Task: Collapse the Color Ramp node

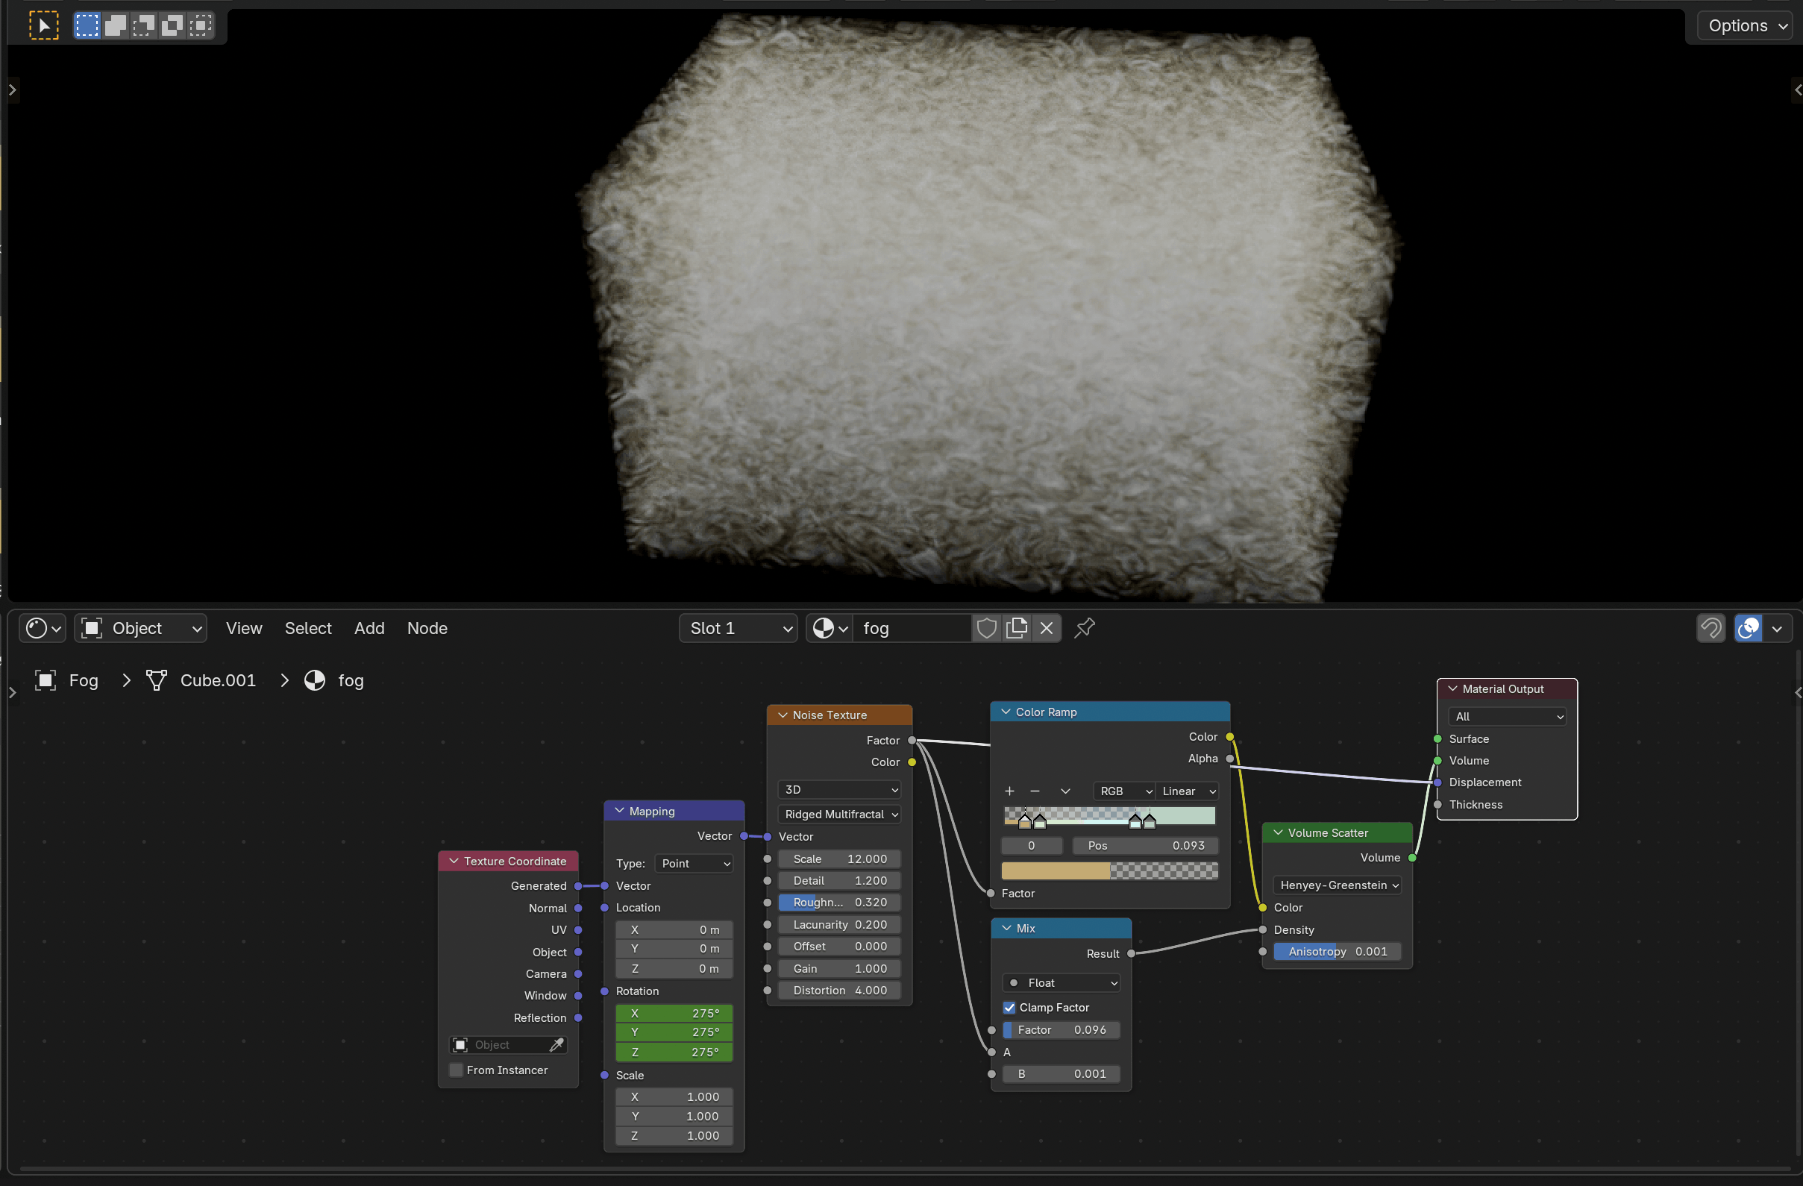Action: 1006,712
